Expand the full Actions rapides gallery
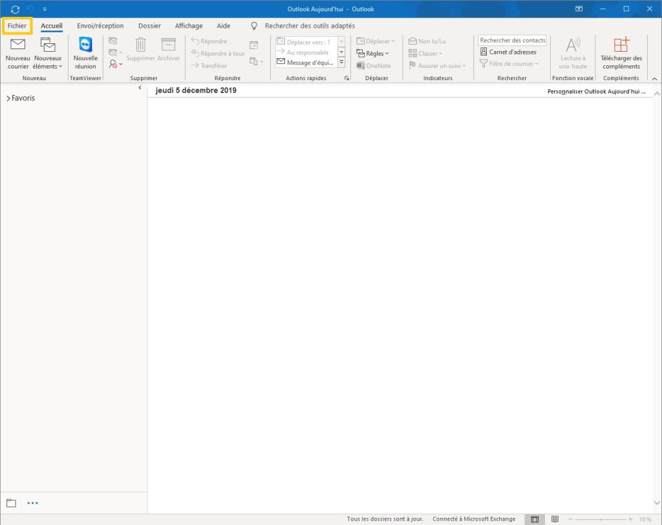 (341, 63)
